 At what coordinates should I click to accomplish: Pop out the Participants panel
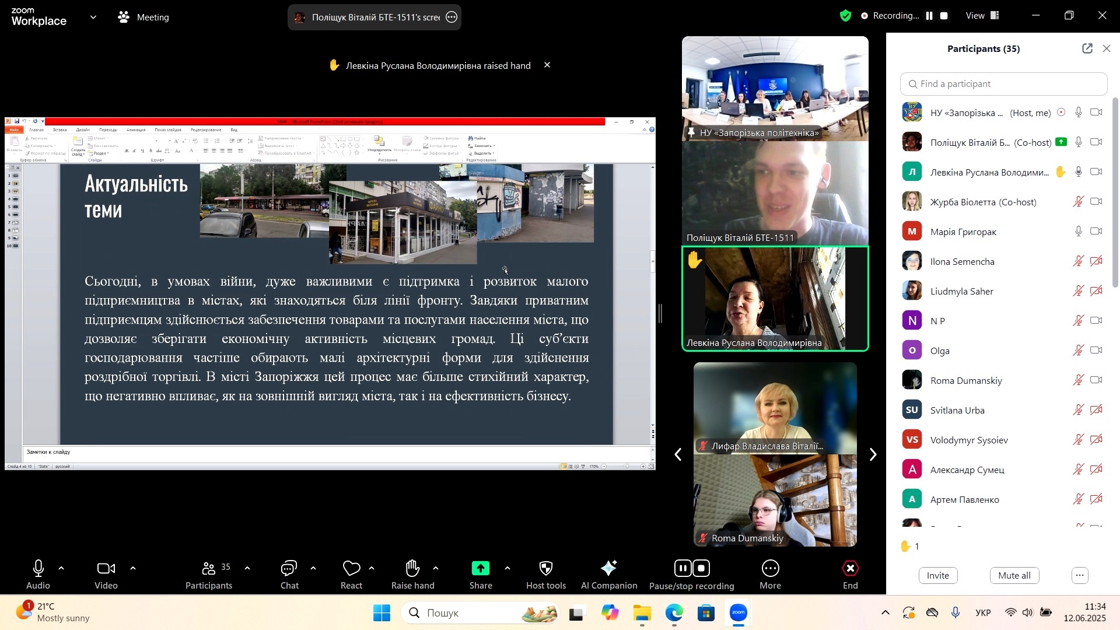1087,49
